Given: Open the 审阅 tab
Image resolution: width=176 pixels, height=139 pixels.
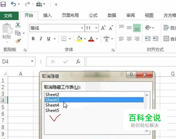Looking at the screenshot, I should (x=131, y=15).
